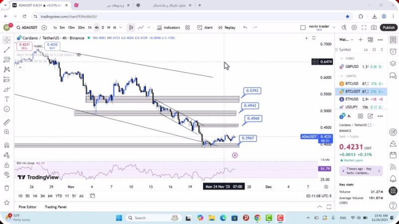Open the Pine Editor tab
The height and width of the screenshot is (224, 399).
pyautogui.click(x=28, y=207)
